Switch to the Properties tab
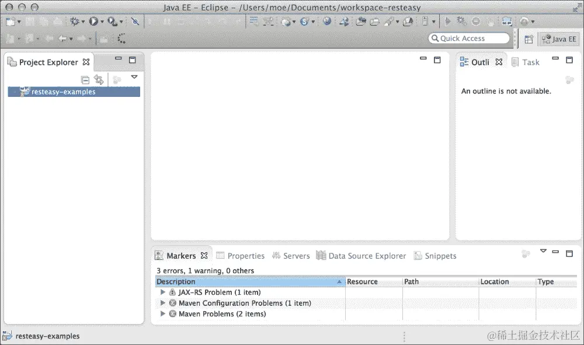 pos(241,256)
